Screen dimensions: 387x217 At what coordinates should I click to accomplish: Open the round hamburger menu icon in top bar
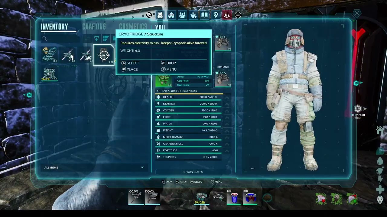[x=238, y=15]
